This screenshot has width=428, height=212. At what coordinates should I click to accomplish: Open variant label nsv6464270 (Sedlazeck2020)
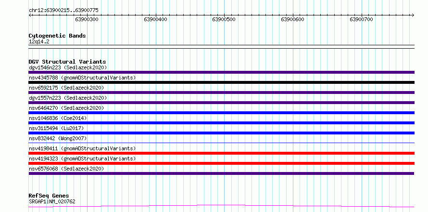tap(66, 108)
